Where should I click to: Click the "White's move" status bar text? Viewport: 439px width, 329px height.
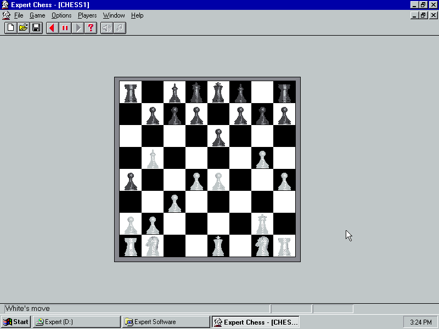(27, 308)
